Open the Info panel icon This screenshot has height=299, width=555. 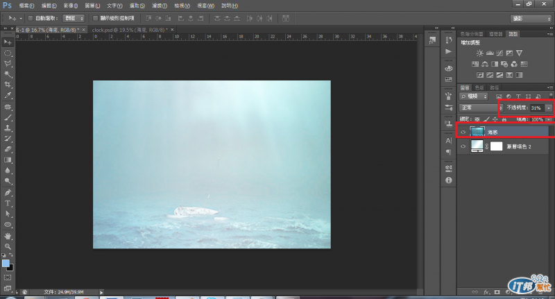[x=449, y=180]
